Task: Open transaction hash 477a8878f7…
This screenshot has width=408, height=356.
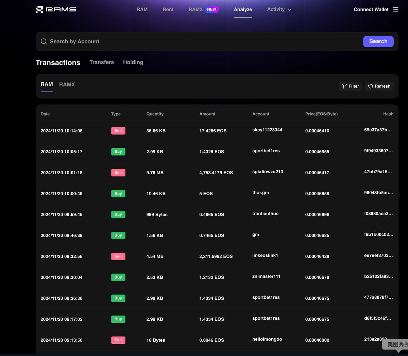Action: [x=378, y=298]
